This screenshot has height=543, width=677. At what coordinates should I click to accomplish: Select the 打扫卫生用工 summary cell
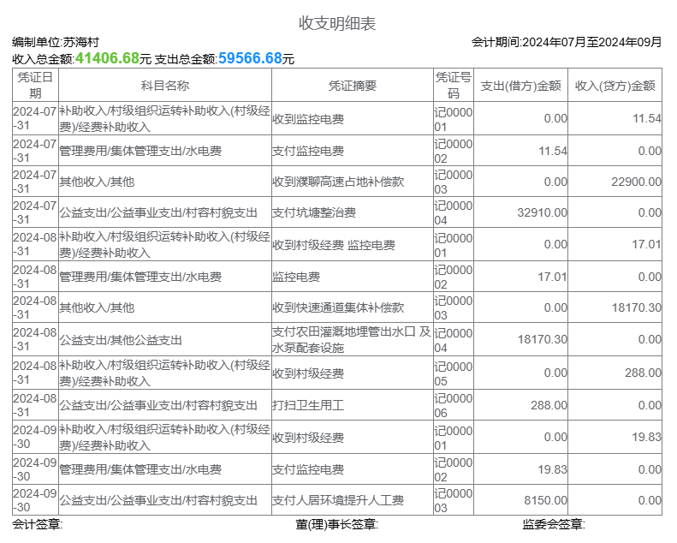point(307,405)
